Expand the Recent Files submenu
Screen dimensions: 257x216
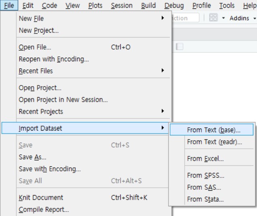[162, 71]
